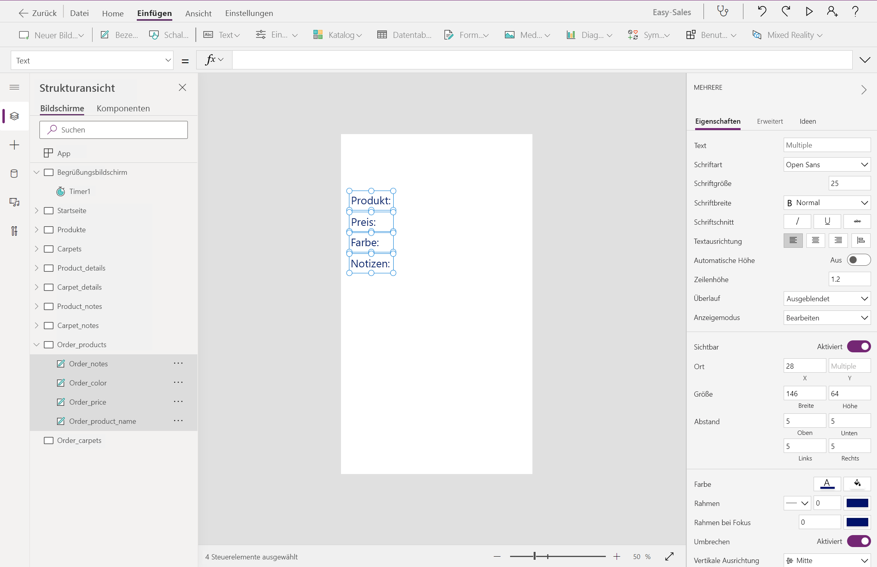Viewport: 877px width, 567px height.
Task: Click the Rahmen color swatch
Action: coord(857,503)
